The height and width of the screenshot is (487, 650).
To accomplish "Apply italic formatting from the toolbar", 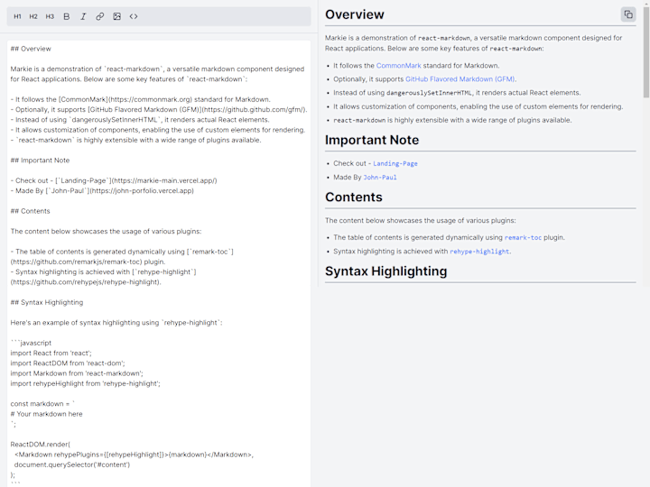I will [x=83, y=16].
